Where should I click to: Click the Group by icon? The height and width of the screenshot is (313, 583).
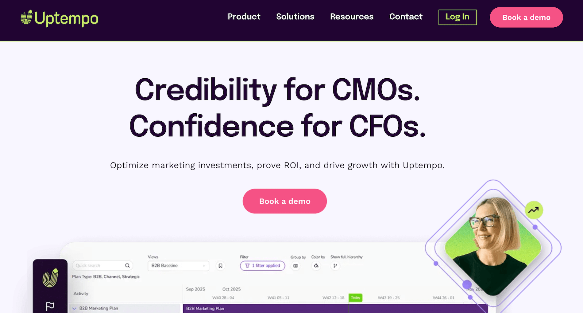pos(295,266)
